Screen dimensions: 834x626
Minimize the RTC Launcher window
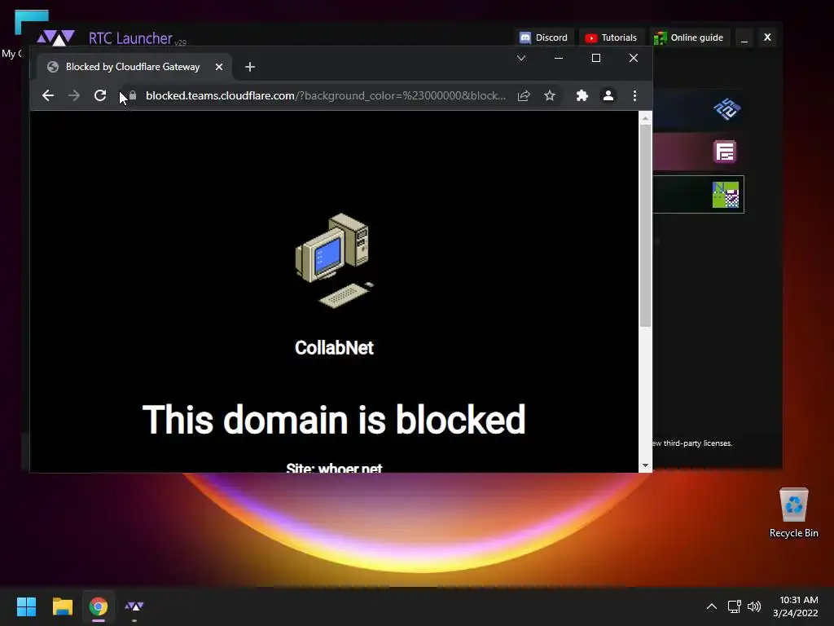click(x=744, y=37)
